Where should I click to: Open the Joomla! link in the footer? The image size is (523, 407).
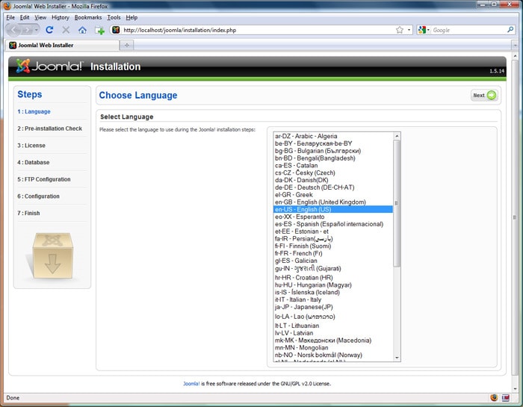[x=191, y=383]
